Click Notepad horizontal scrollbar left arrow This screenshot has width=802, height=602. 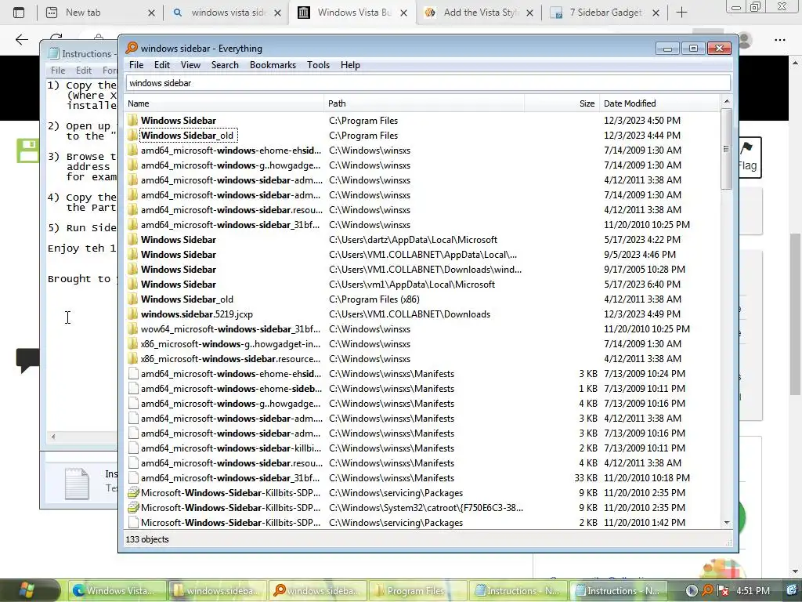coord(52,437)
